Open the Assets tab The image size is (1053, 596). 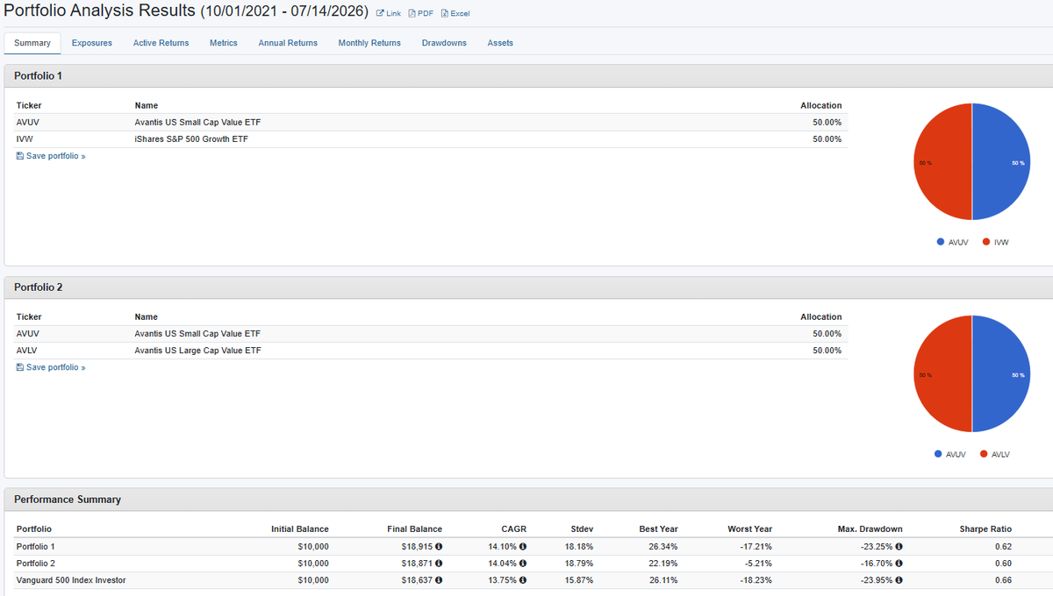[500, 43]
